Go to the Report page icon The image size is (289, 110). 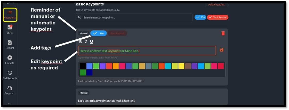pos(10,44)
